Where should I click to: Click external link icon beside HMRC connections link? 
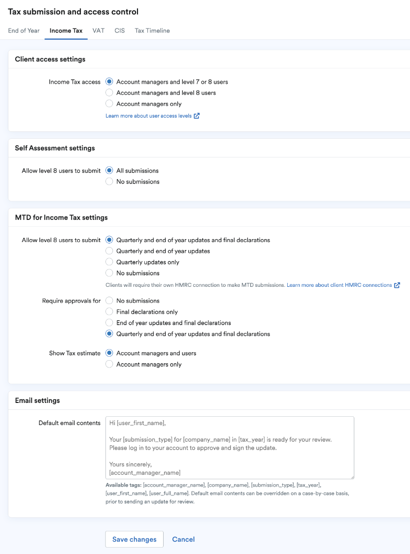pos(397,285)
